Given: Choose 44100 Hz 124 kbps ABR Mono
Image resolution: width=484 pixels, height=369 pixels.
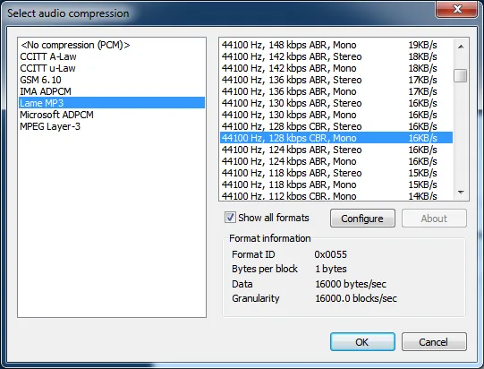Looking at the screenshot, I should (336, 161).
